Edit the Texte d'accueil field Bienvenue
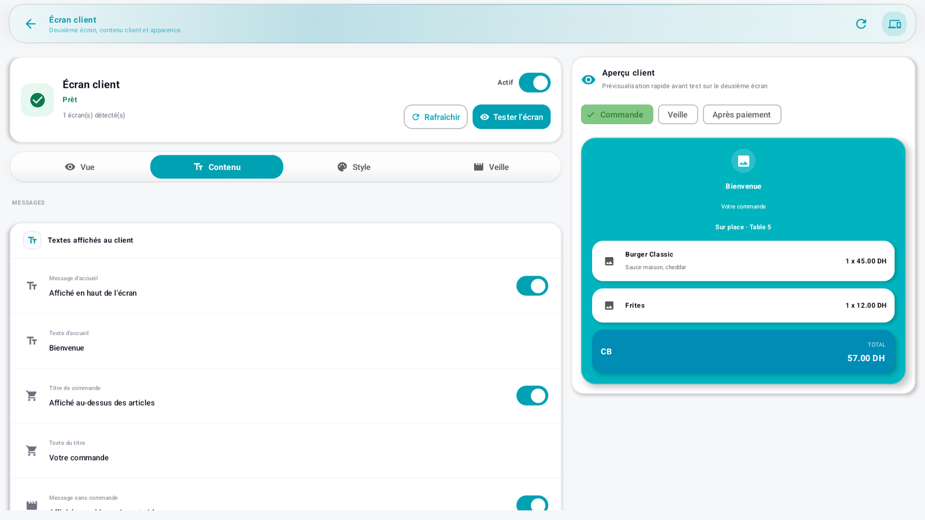 pyautogui.click(x=286, y=341)
